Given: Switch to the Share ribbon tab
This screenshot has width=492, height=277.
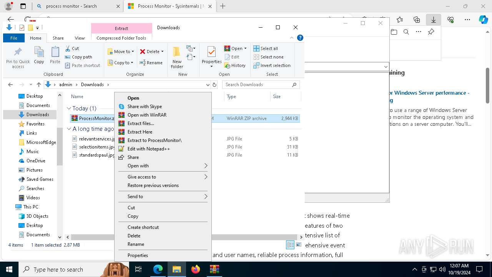Looking at the screenshot, I should click(x=58, y=38).
